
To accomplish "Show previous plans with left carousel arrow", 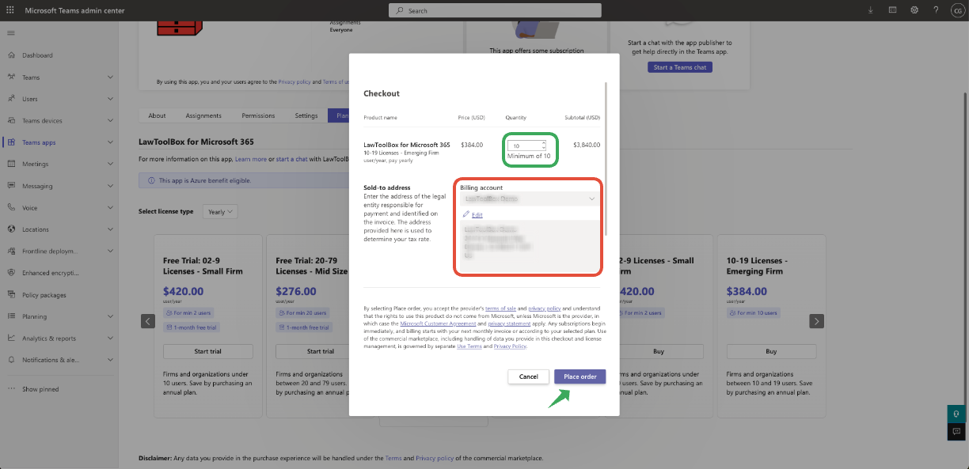I will click(x=148, y=321).
